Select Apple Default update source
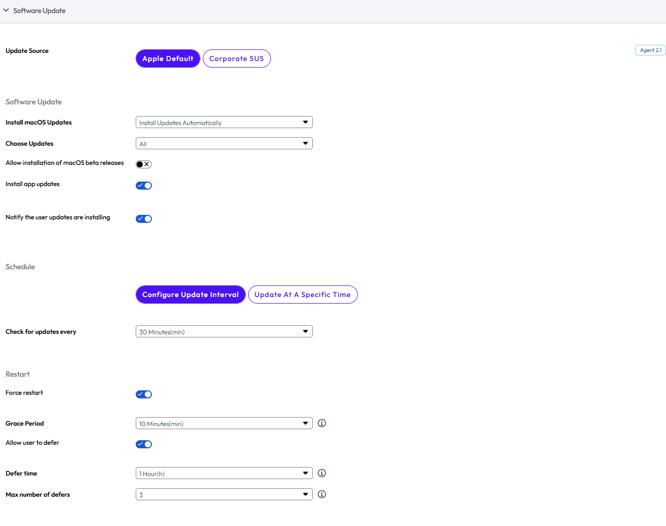Image resolution: width=666 pixels, height=526 pixels. pyautogui.click(x=168, y=59)
